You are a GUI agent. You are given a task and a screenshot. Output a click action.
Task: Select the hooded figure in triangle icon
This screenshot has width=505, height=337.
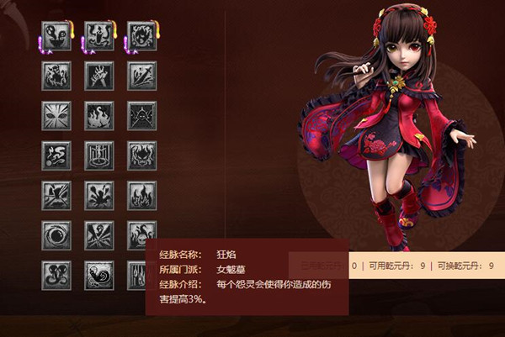[x=142, y=116]
